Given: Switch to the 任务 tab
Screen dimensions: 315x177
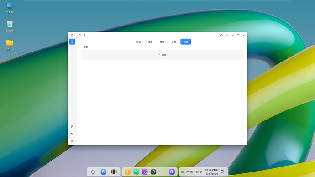Looking at the screenshot, I should tap(174, 42).
